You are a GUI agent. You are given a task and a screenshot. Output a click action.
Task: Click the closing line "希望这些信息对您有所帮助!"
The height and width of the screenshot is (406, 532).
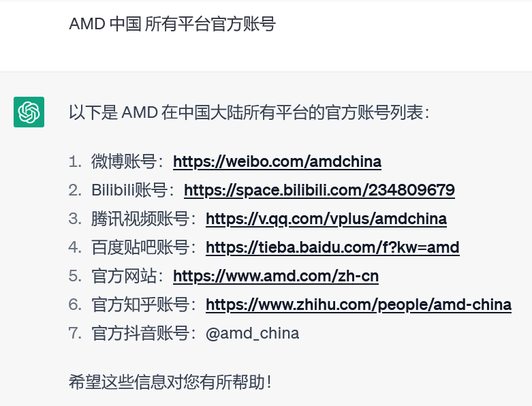pos(170,381)
